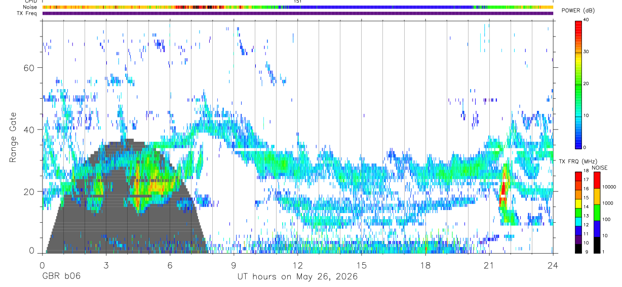Click the POWER (dB) colorbar title
This screenshot has height=287, width=622.
click(x=577, y=11)
